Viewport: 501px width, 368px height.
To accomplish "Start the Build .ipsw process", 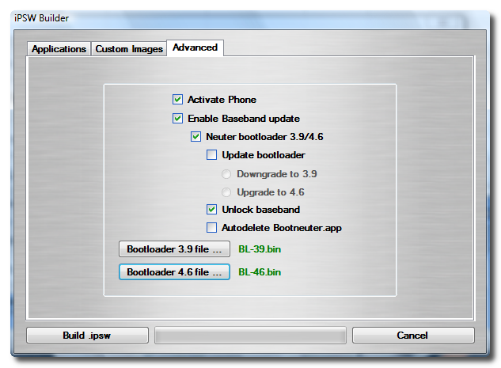I will point(87,336).
